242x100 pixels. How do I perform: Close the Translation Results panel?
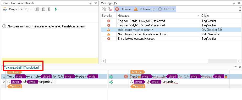coord(96,3)
